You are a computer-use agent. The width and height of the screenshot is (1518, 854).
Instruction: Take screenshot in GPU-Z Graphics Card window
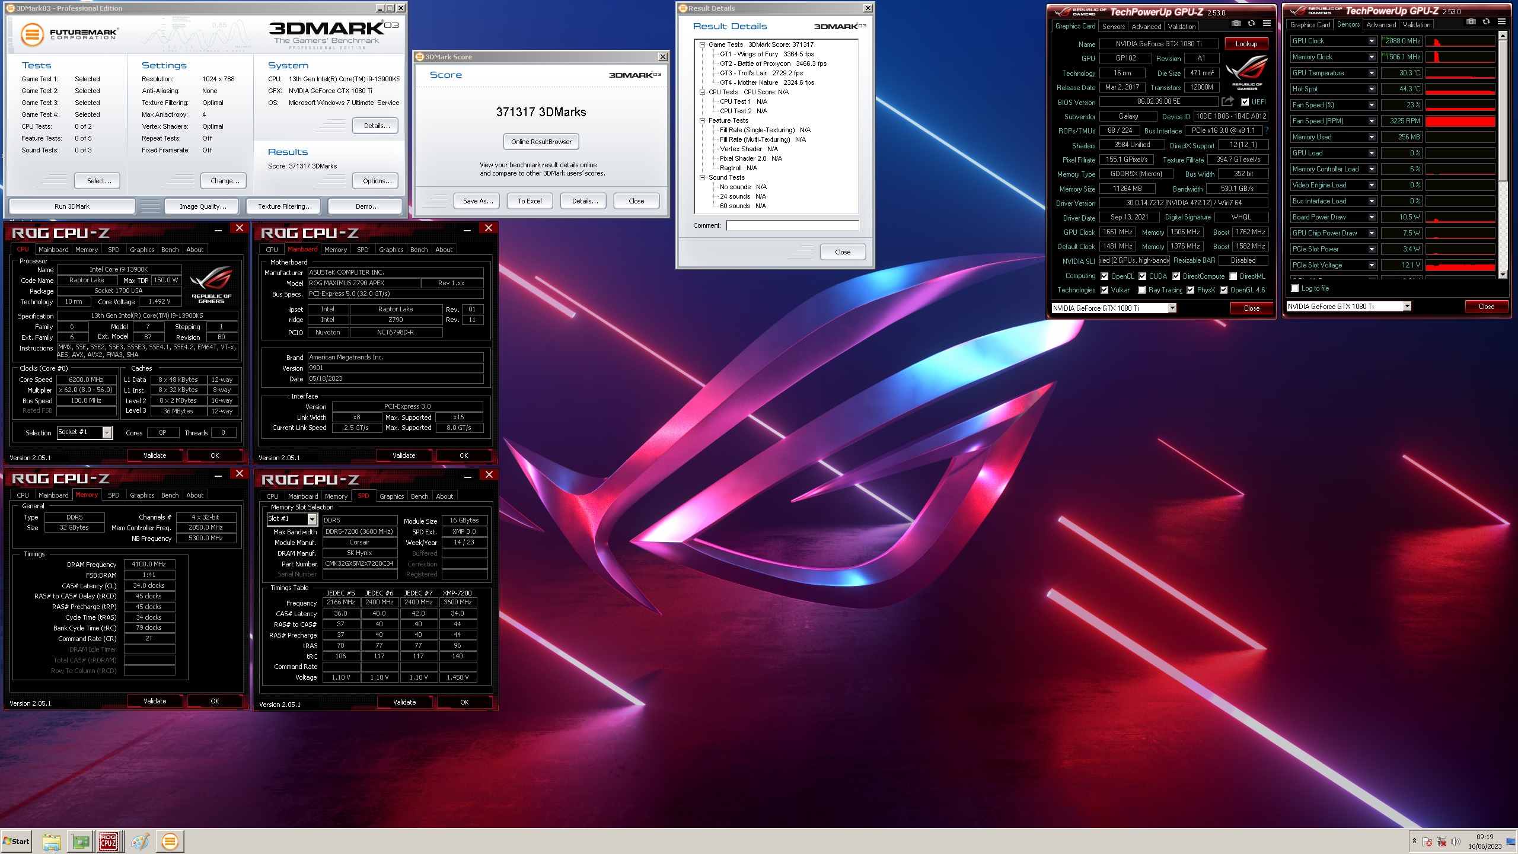(x=1236, y=24)
